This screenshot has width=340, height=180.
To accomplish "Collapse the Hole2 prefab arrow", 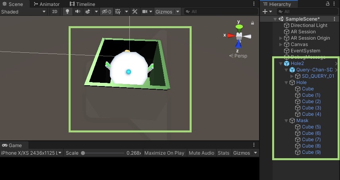I will pyautogui.click(x=281, y=63).
